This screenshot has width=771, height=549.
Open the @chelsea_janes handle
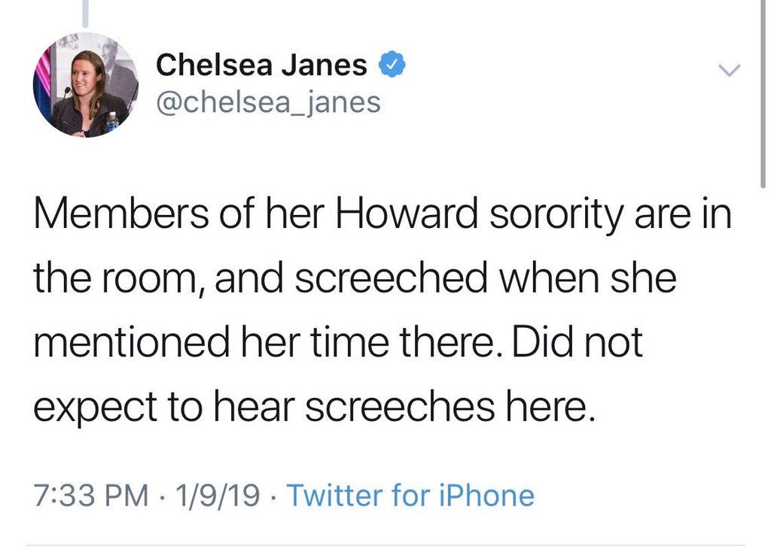(x=268, y=102)
